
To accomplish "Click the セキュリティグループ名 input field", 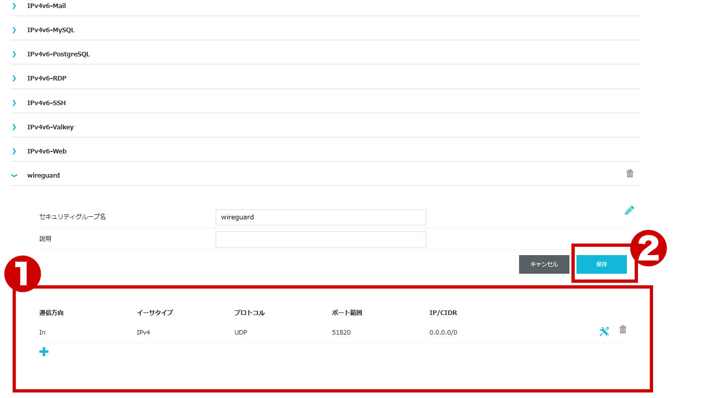I will (320, 217).
